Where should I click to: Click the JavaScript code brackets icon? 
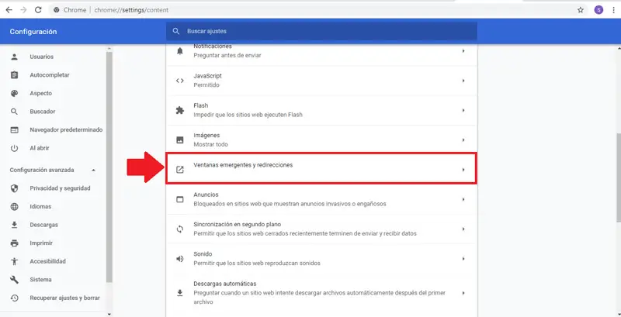(180, 81)
